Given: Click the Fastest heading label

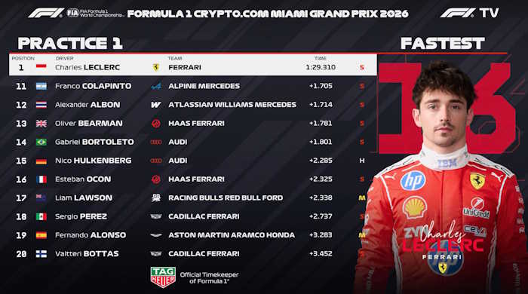Looking at the screenshot, I should pyautogui.click(x=443, y=44).
